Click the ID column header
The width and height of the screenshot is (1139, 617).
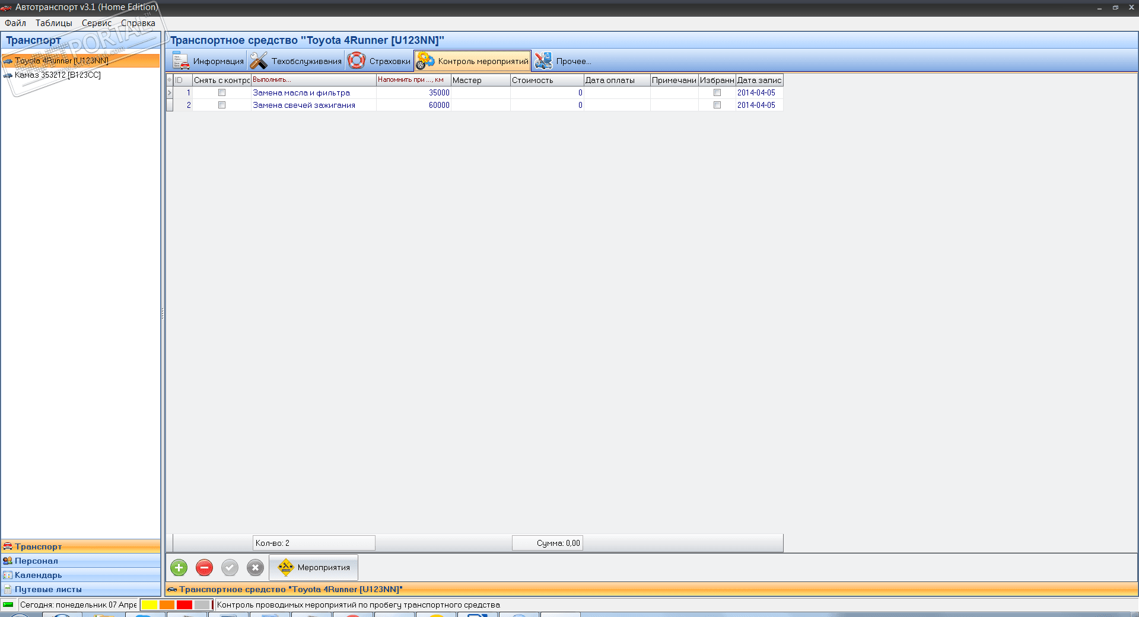point(183,80)
